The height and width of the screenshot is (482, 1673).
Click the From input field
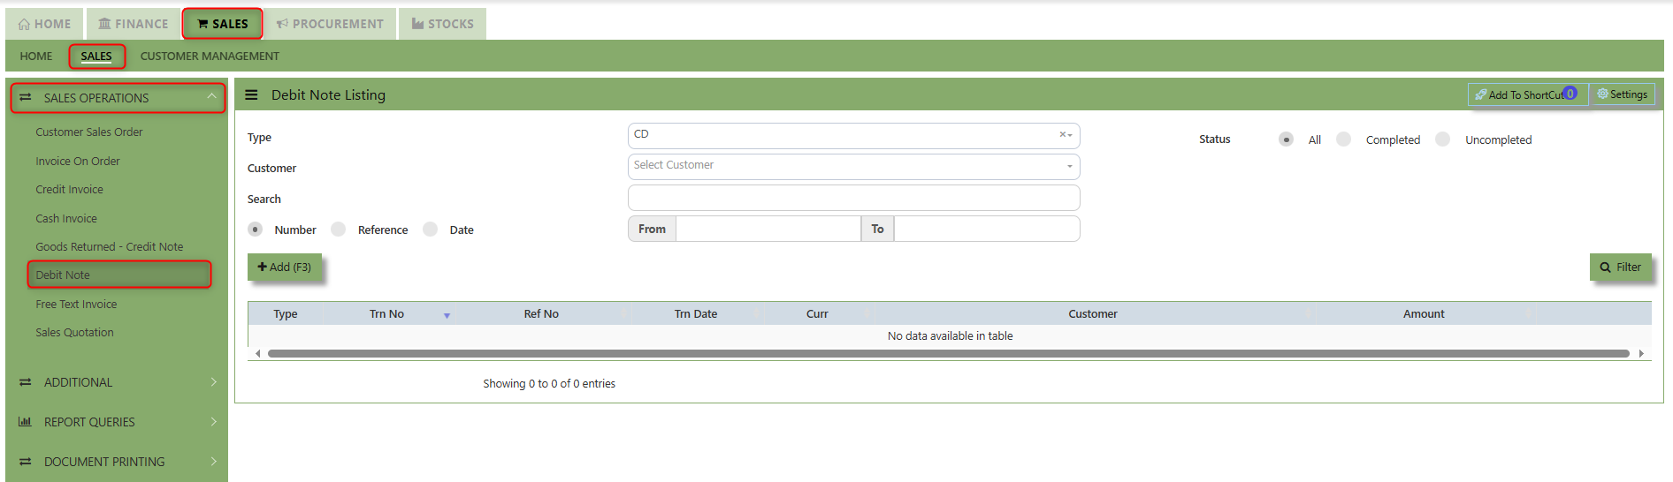point(768,229)
